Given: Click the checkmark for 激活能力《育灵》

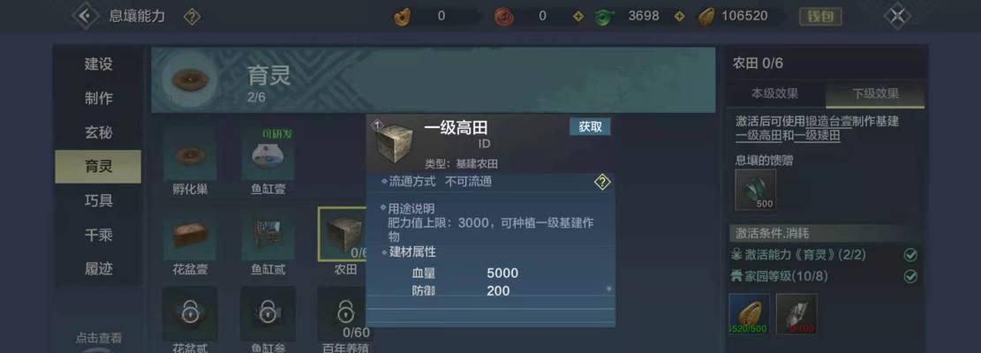Looking at the screenshot, I should (911, 255).
